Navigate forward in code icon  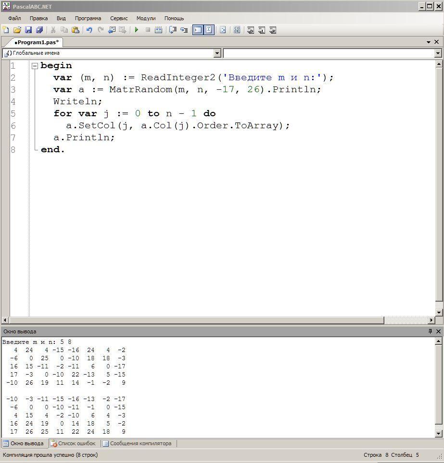(x=123, y=30)
